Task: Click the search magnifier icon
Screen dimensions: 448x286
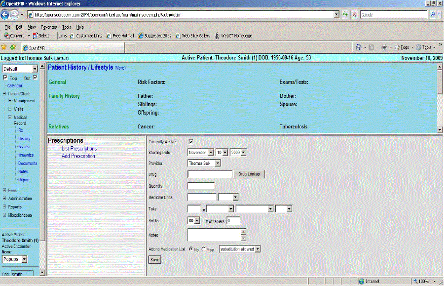Action: pyautogui.click(x=433, y=15)
